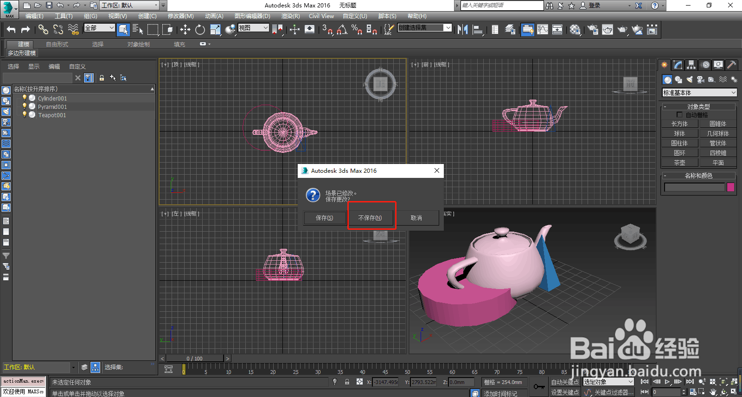Open the selection filter 全部 dropdown

point(99,28)
